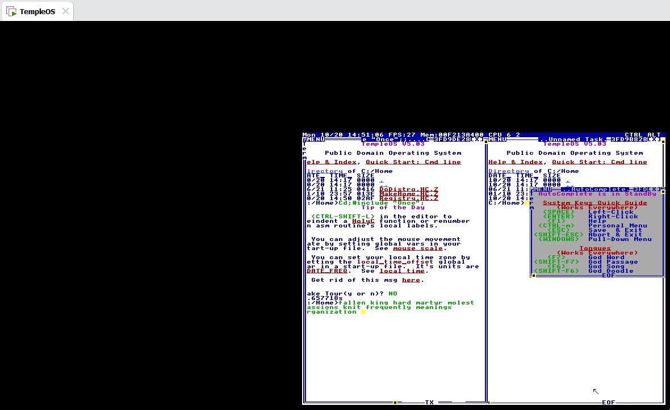Click the "<CTRL-m>" key entry
Viewport: 670px width, 410px height.
(556, 225)
